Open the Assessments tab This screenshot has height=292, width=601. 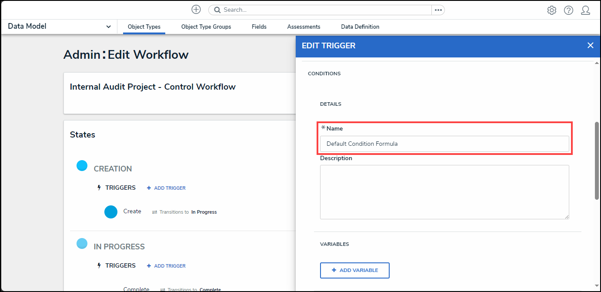tap(304, 27)
